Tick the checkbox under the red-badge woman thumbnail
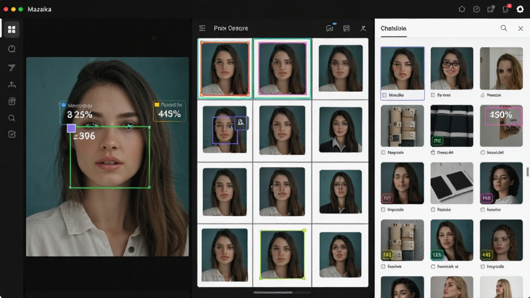Image resolution: width=530 pixels, height=298 pixels. [384, 210]
